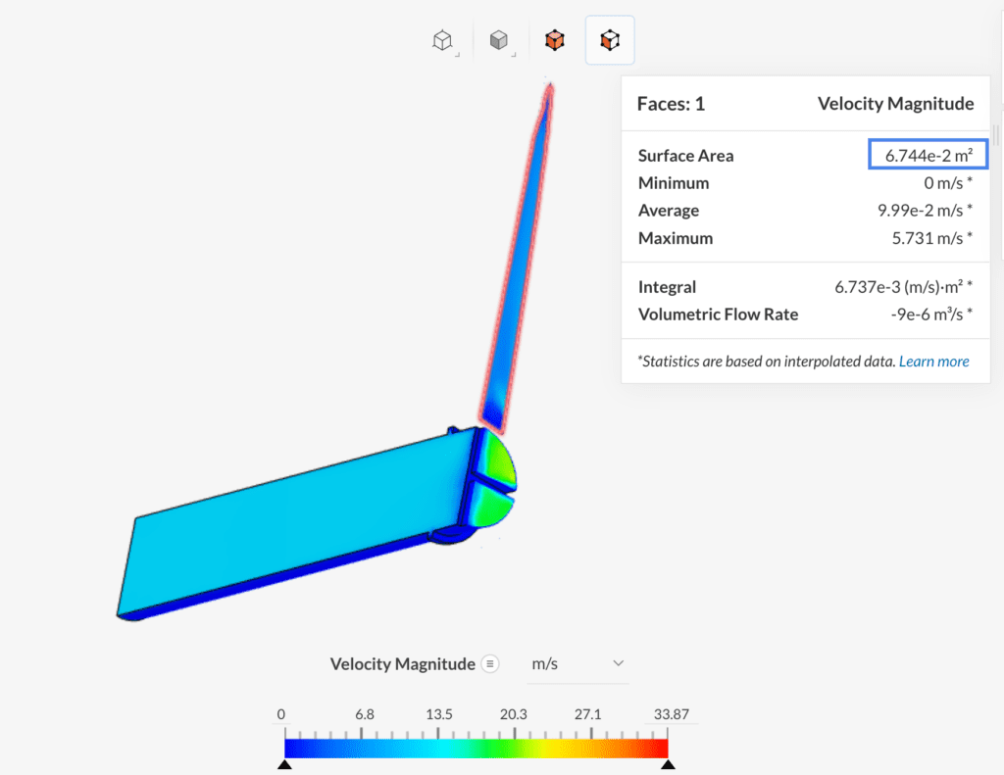Select the solid shaded cube view icon

499,40
